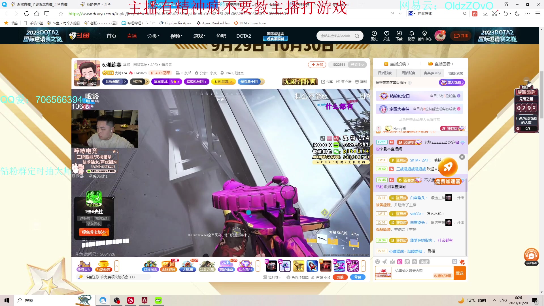Switch to the 钻粉(209) tab
544x306 pixels.
tap(456, 73)
